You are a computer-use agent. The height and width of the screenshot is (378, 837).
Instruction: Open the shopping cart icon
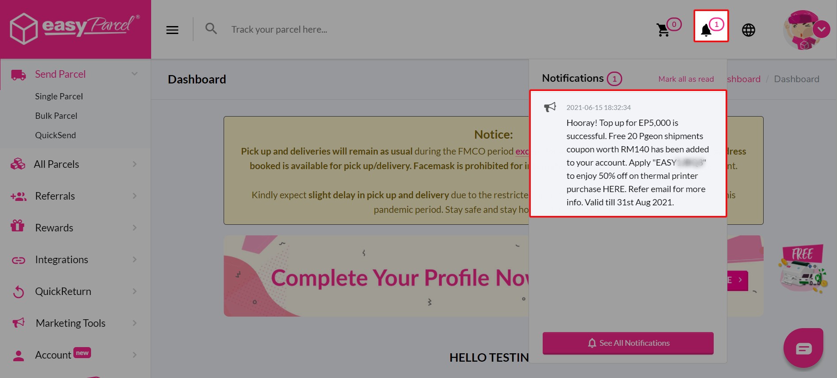click(663, 30)
